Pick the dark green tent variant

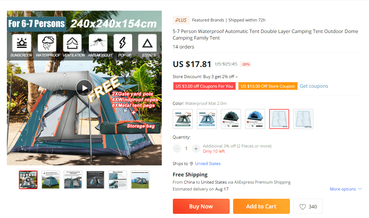coord(231,119)
